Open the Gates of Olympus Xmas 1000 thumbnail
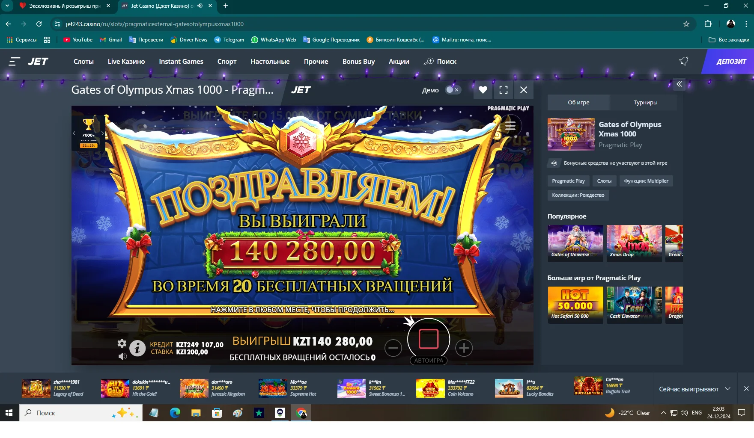The height and width of the screenshot is (438, 754). click(571, 134)
